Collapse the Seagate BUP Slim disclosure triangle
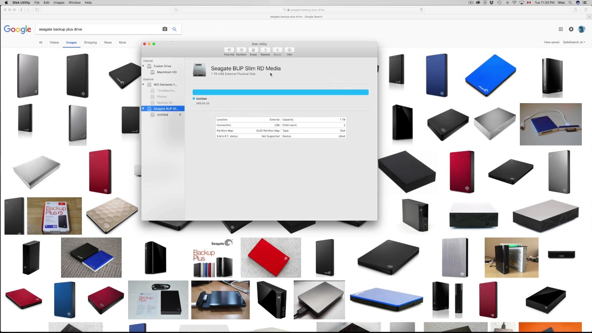This screenshot has height=333, width=592. click(x=143, y=109)
